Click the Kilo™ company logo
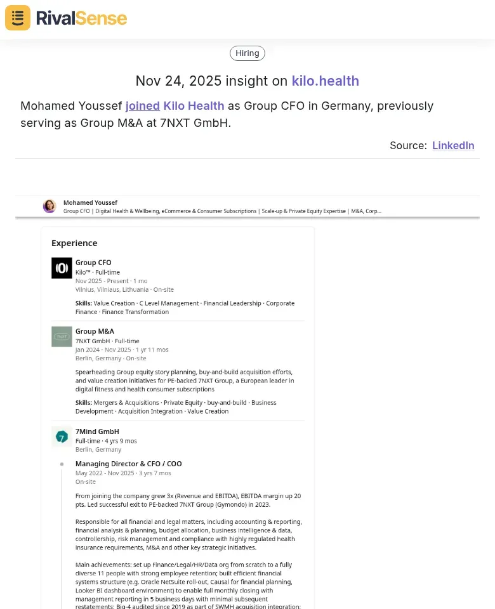The height and width of the screenshot is (609, 495). pos(61,268)
